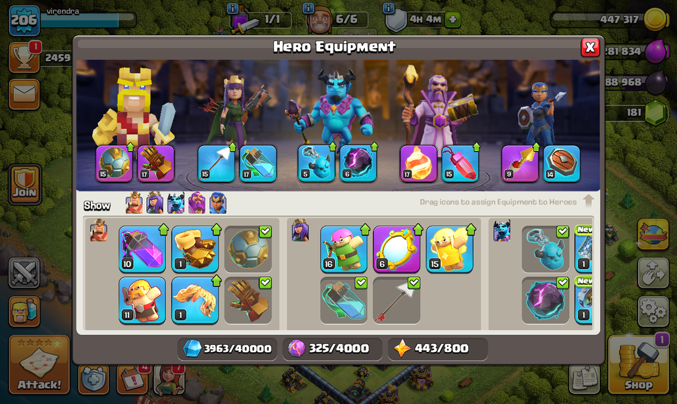
Task: Click upgrade arrow on Archer Queen's arrow slot
Action: (x=232, y=147)
